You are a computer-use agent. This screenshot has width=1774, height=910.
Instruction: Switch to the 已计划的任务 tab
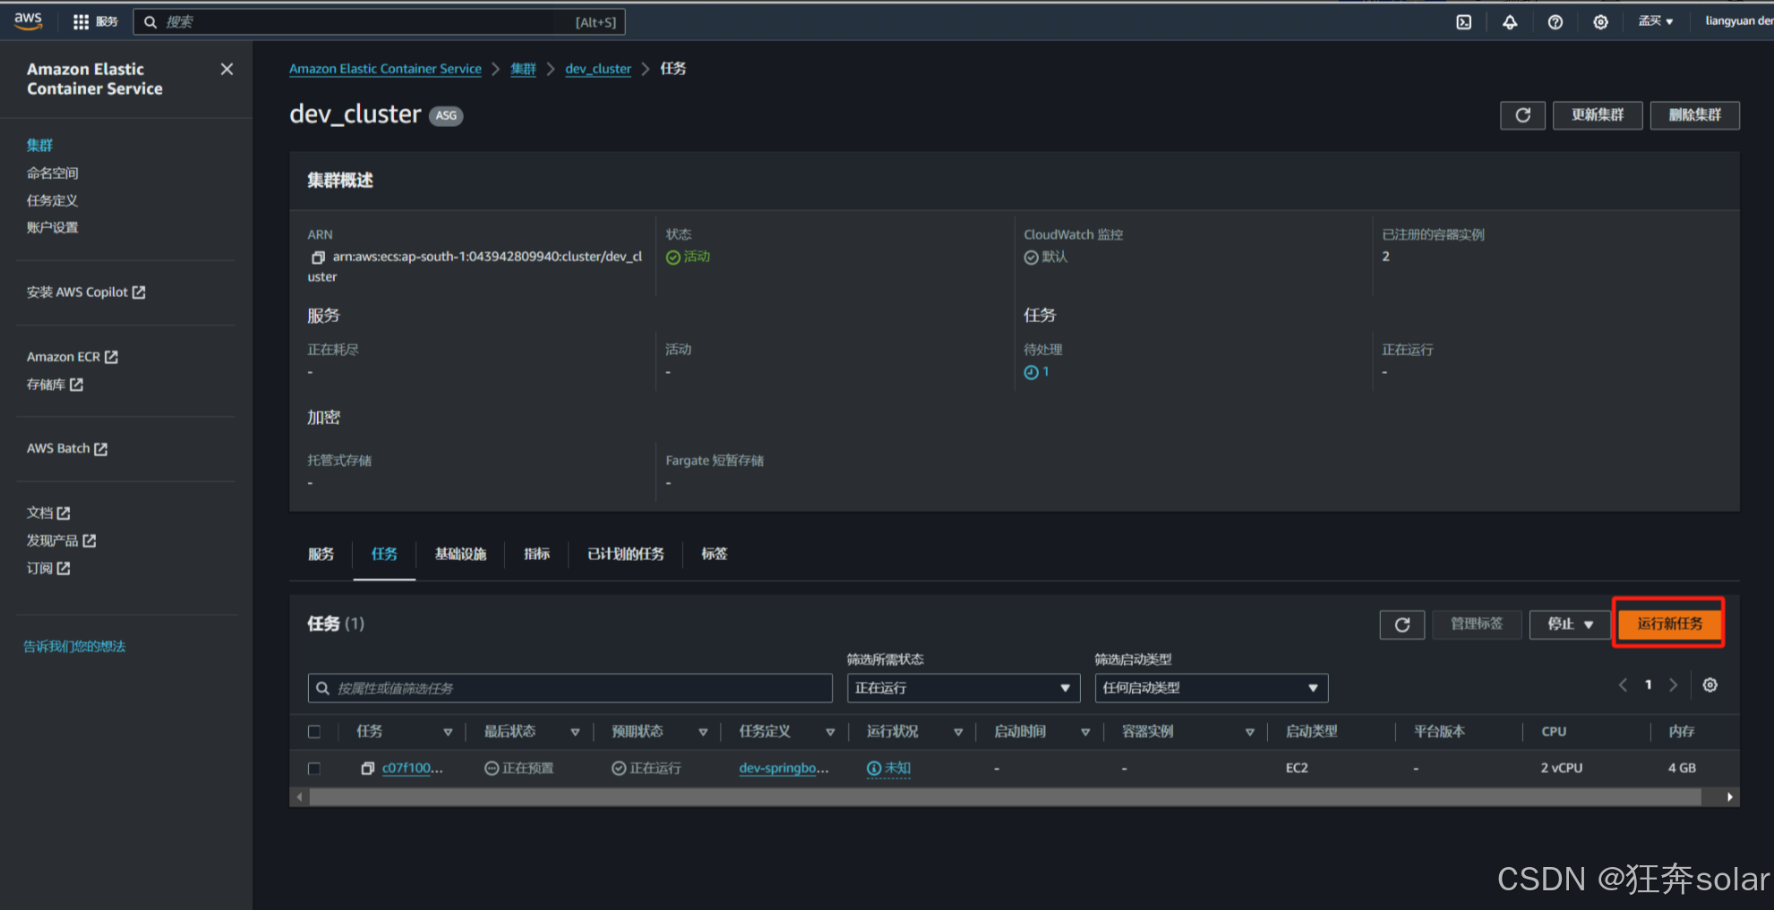tap(625, 555)
